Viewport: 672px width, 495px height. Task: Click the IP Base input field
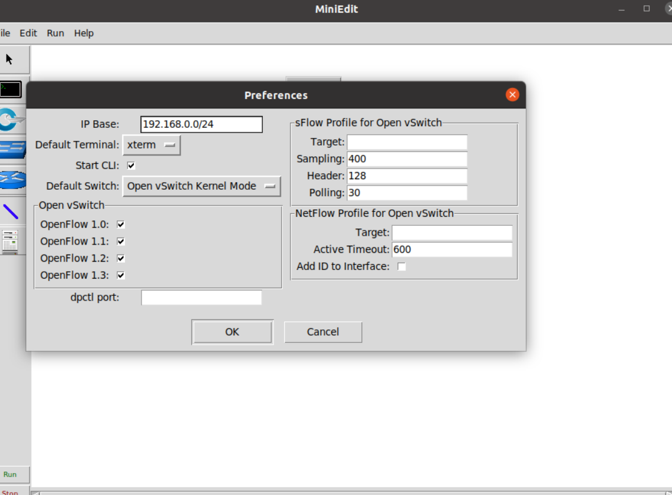[x=202, y=124]
